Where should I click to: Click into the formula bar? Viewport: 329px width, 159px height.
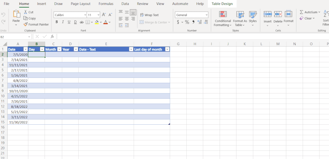coord(193,37)
